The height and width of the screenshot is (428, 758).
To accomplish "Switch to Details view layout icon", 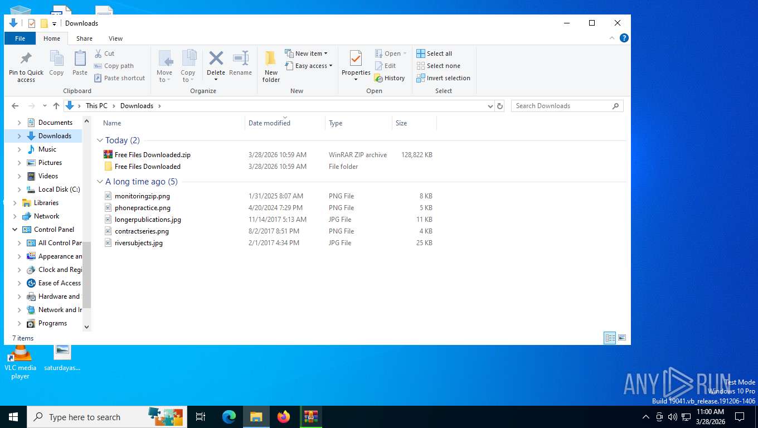I will (x=610, y=338).
